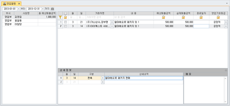The height and width of the screenshot is (106, 230).
Task: Click the 부서 column header
Action: (8, 13)
